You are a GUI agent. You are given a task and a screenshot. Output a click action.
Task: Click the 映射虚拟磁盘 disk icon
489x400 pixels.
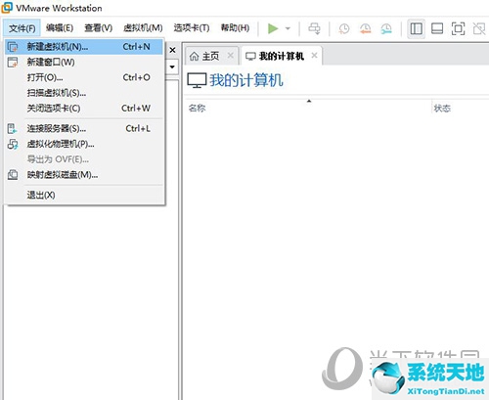(x=13, y=175)
